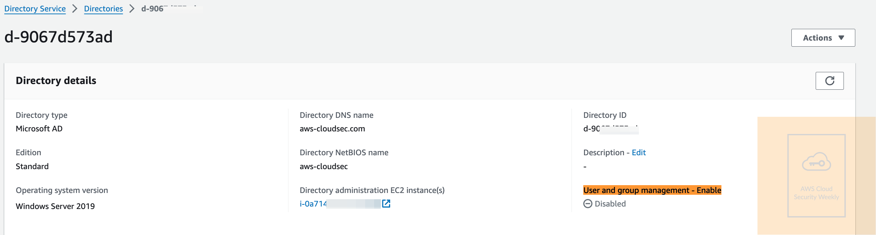Screen dimensions: 876x235
Task: Click the AWS Cloud Security Weekly cloud key icon
Action: (816, 162)
